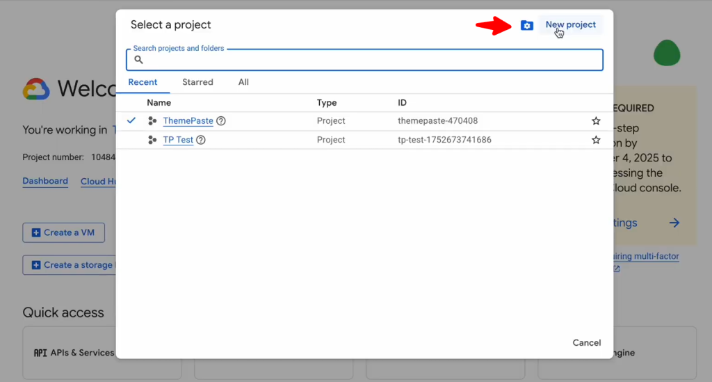Click the Create a VM button
Screen dimensions: 712x382
[x=63, y=232]
